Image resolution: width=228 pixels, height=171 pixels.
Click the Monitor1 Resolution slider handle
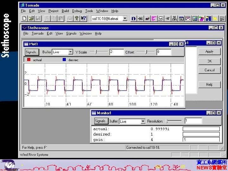(x=167, y=121)
